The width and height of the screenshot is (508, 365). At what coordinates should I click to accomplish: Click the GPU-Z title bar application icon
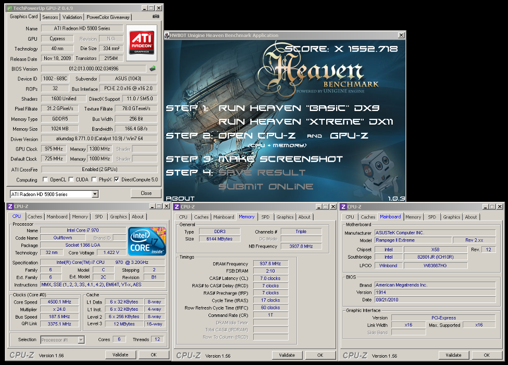(x=10, y=8)
